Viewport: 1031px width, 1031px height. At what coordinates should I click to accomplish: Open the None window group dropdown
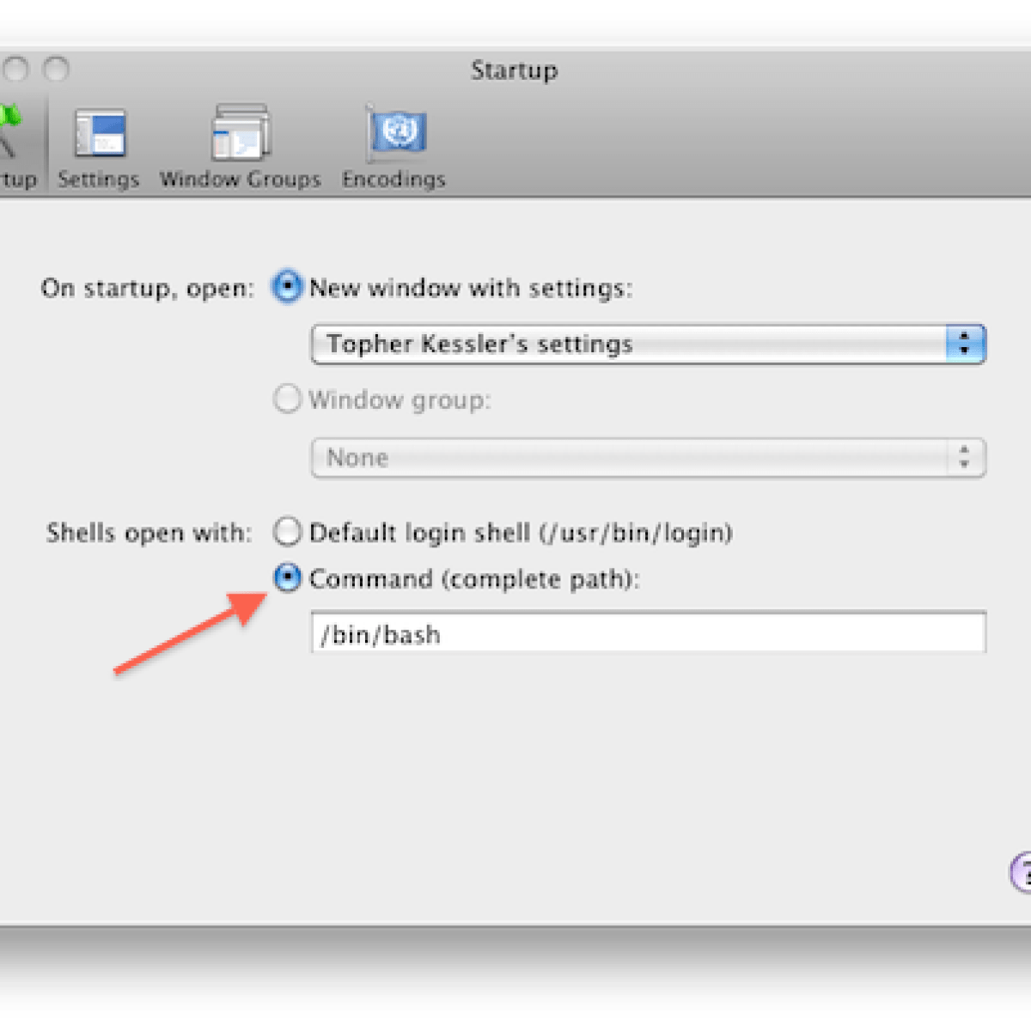(648, 458)
